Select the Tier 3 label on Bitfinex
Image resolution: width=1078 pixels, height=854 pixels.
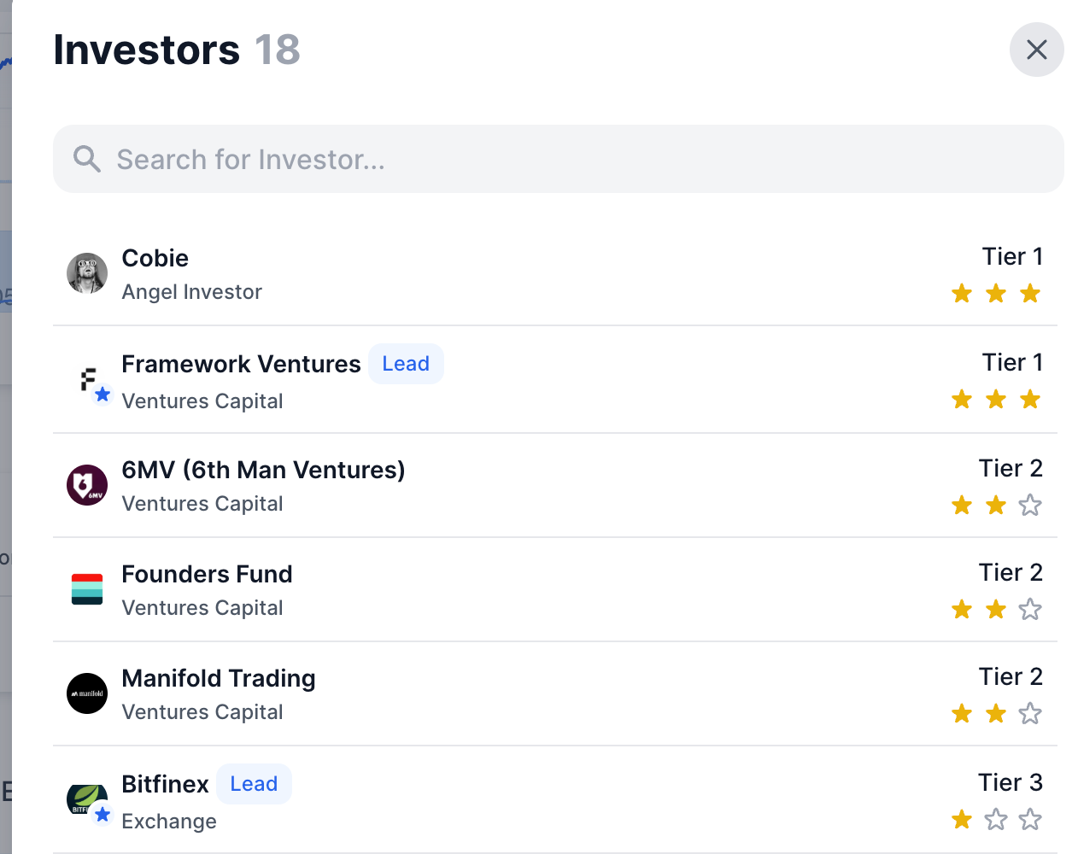click(1011, 781)
